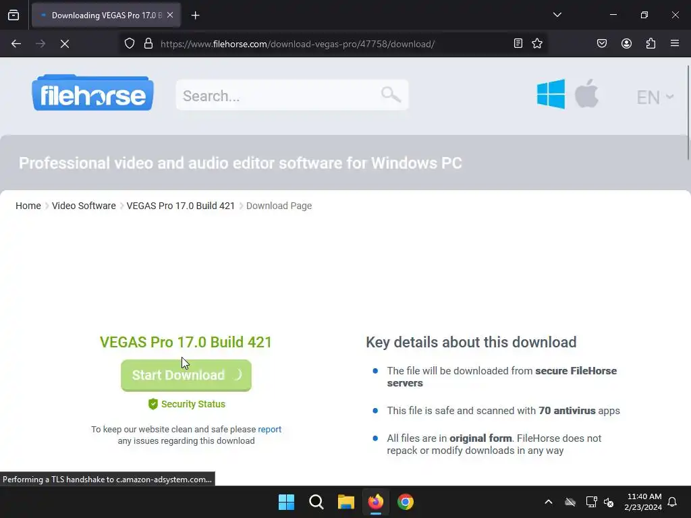Select the Apple Mac platform icon
The height and width of the screenshot is (518, 691).
[x=586, y=93]
